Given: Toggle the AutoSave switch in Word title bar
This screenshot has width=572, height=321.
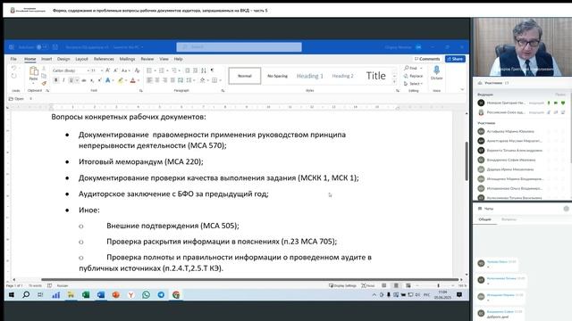Looking at the screenshot, I should [42, 47].
